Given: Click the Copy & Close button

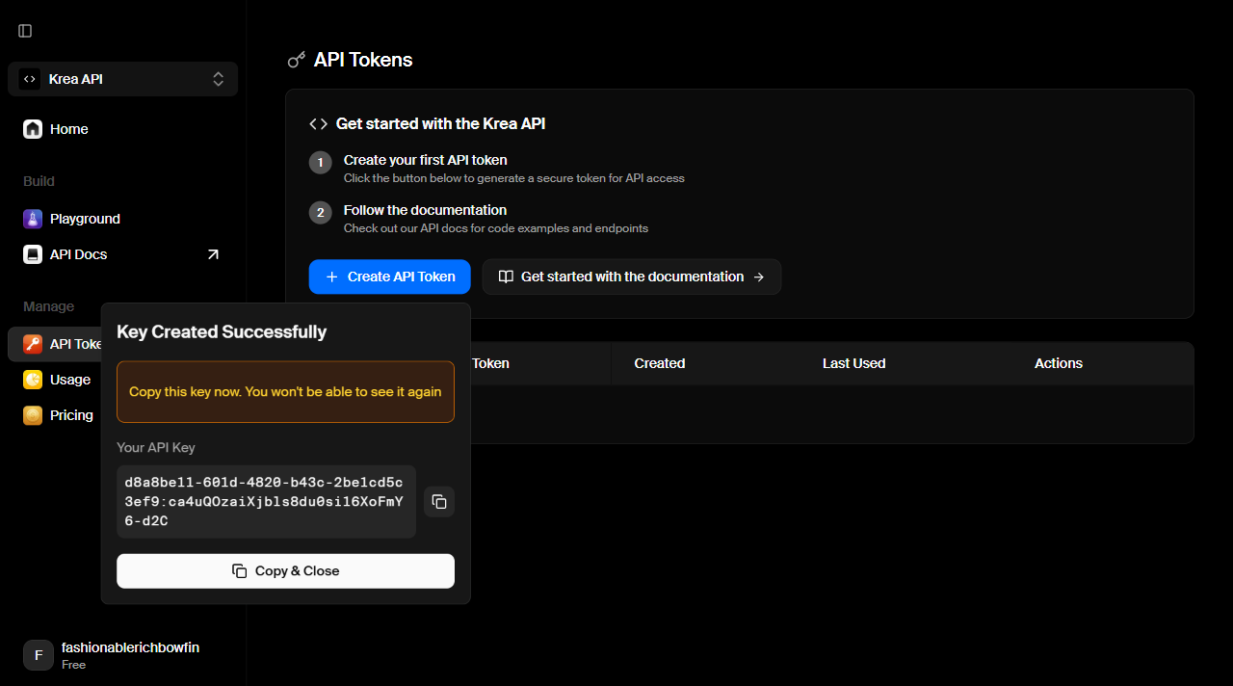Looking at the screenshot, I should [285, 570].
